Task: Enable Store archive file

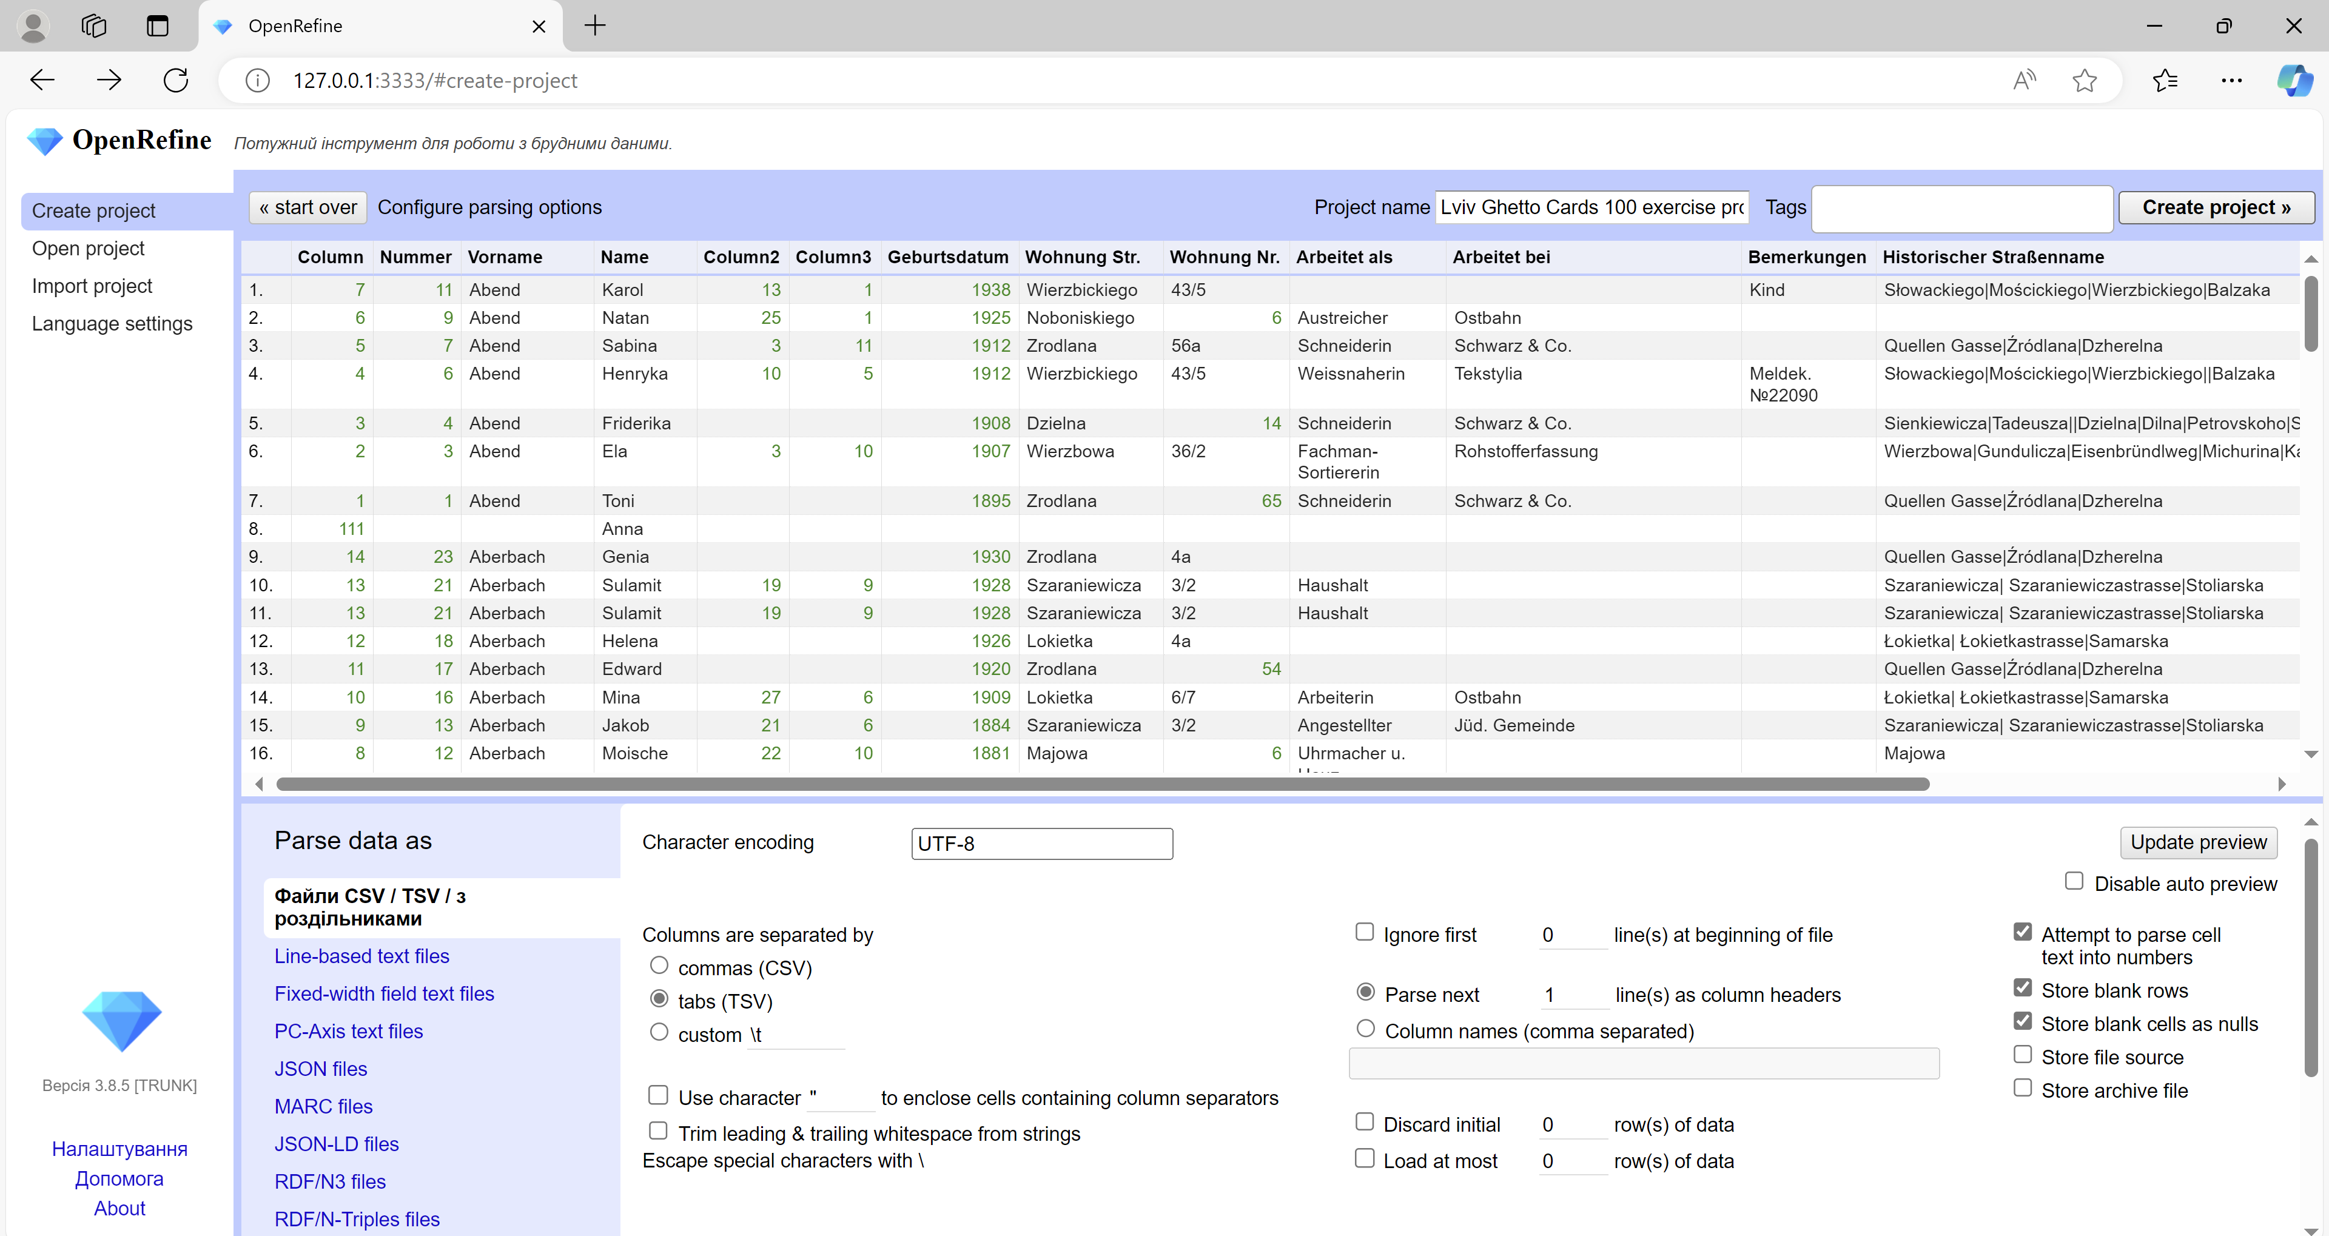Action: coord(2023,1087)
